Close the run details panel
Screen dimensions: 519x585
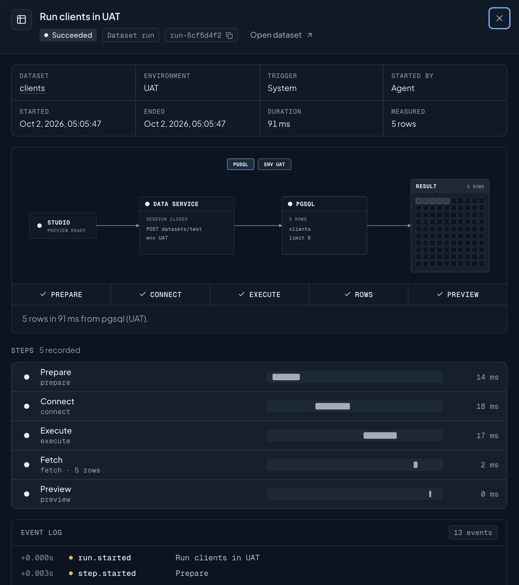pos(499,18)
